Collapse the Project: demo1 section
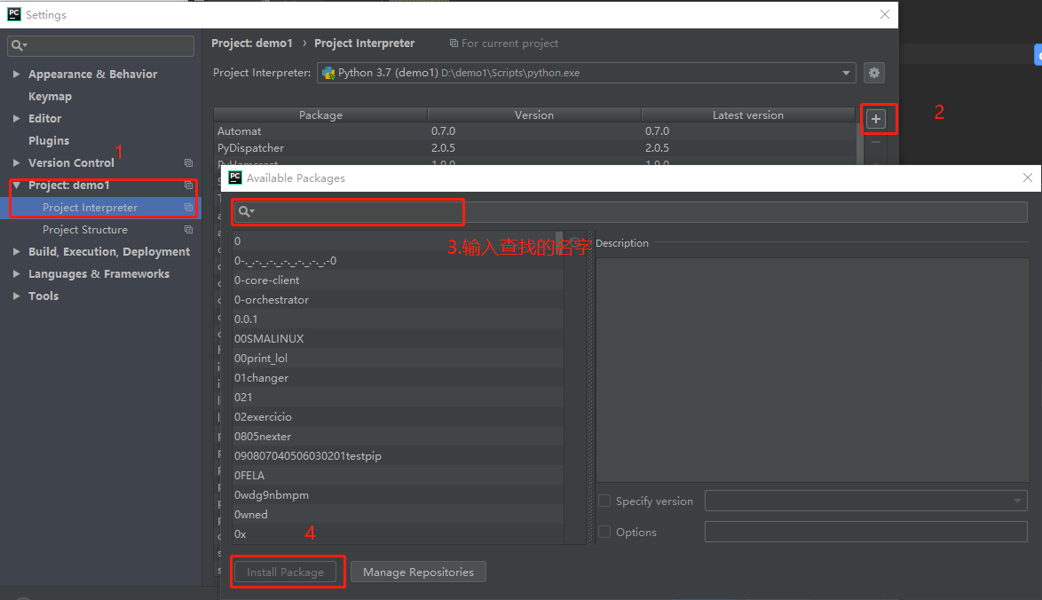This screenshot has width=1042, height=600. 16,185
